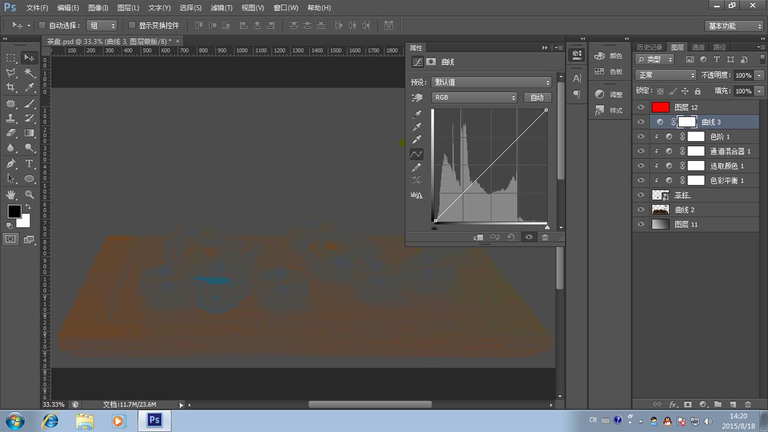Switch to the 历史记录 tab
Viewport: 768px width, 432px height.
click(x=649, y=47)
